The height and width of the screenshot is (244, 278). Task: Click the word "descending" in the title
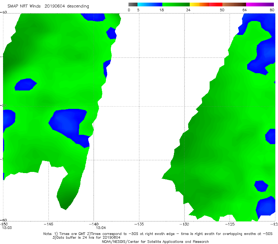pos(78,6)
